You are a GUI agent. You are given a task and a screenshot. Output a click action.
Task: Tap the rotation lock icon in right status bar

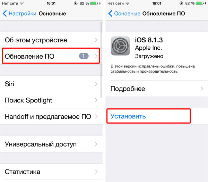tap(181, 3)
